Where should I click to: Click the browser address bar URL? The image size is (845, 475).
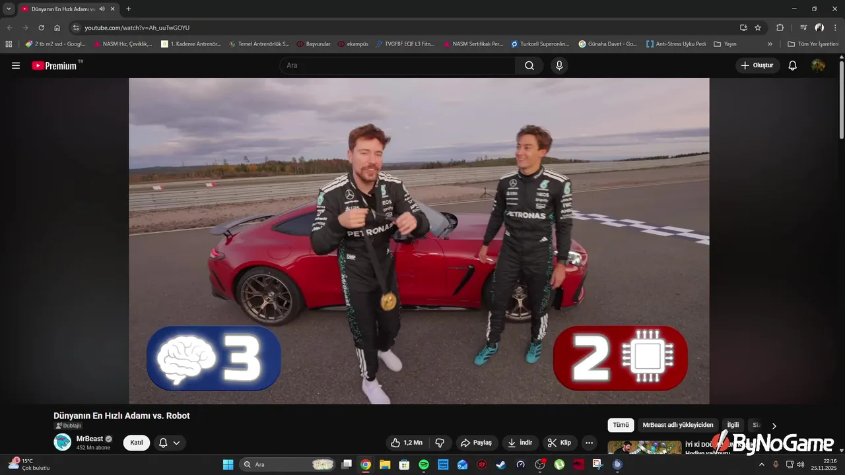click(137, 28)
